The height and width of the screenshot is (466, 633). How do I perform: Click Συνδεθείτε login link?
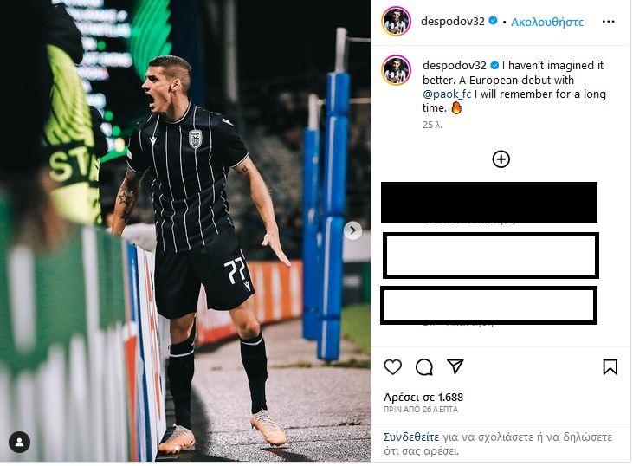pyautogui.click(x=411, y=437)
